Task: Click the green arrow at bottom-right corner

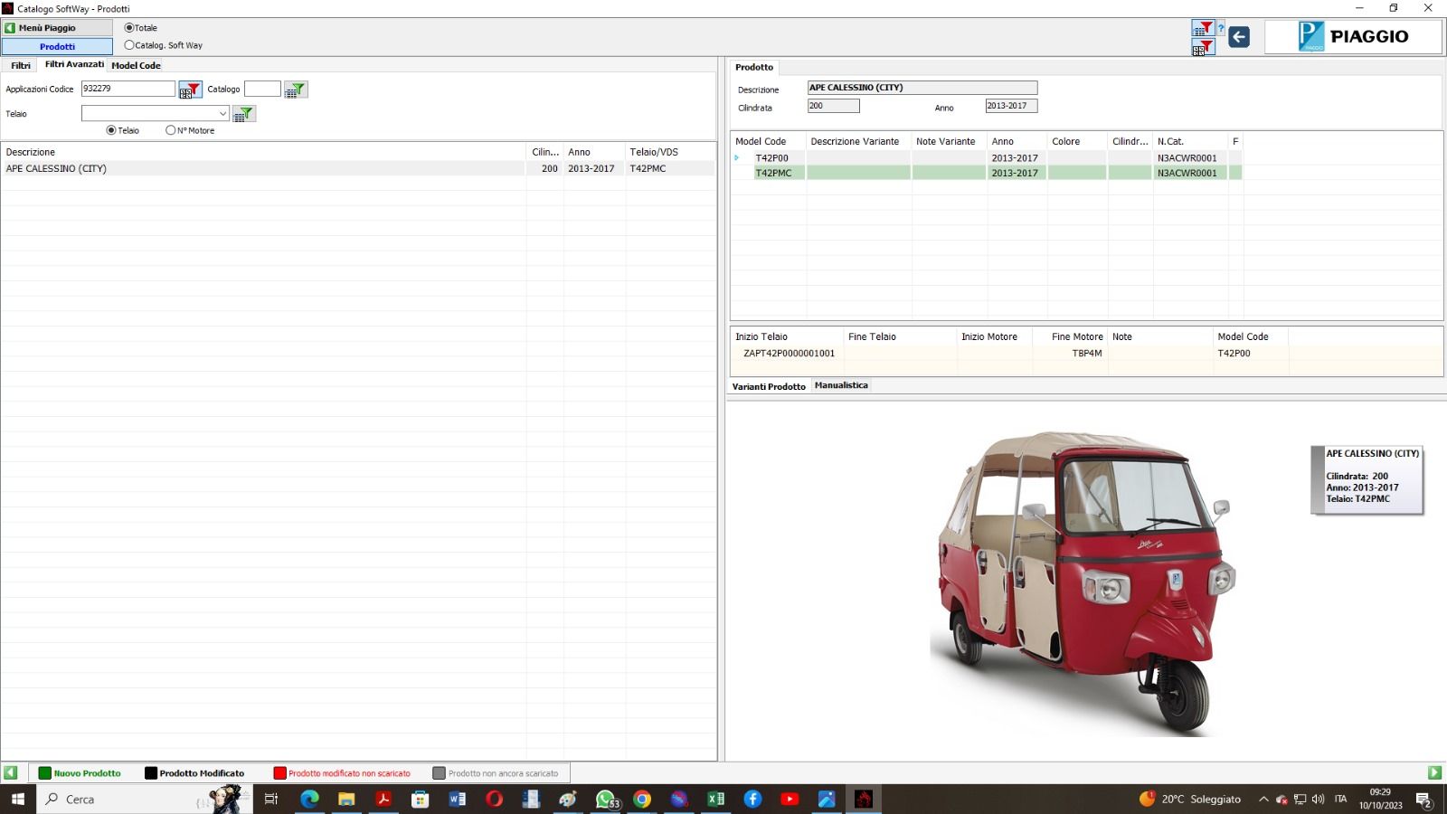Action: (x=1434, y=772)
